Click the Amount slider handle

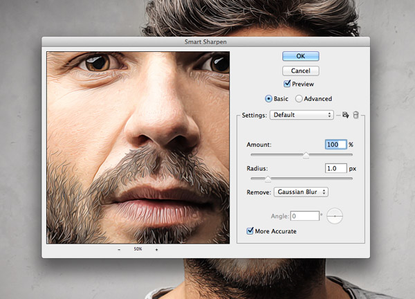point(306,155)
